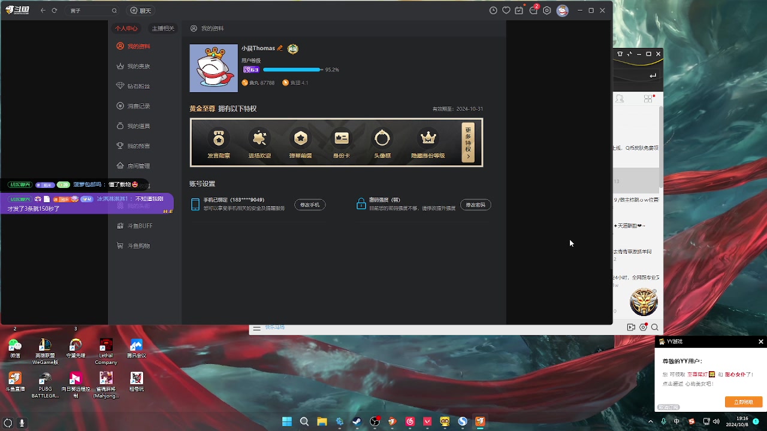Switch to 主播相关 tab
Screen dimensions: 767x431
pos(163,28)
